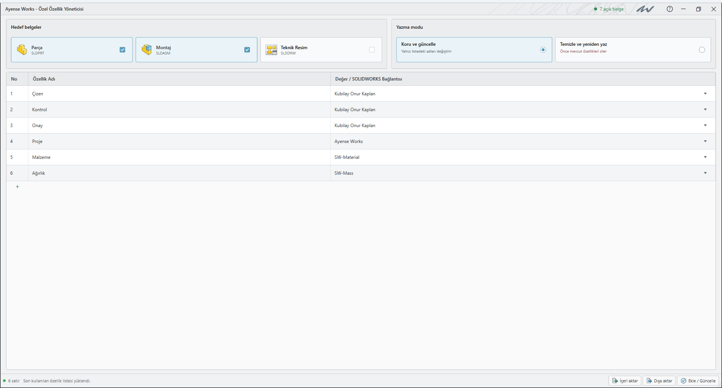Open the Malzeme value dropdown arrow
722x388 pixels.
(x=705, y=157)
